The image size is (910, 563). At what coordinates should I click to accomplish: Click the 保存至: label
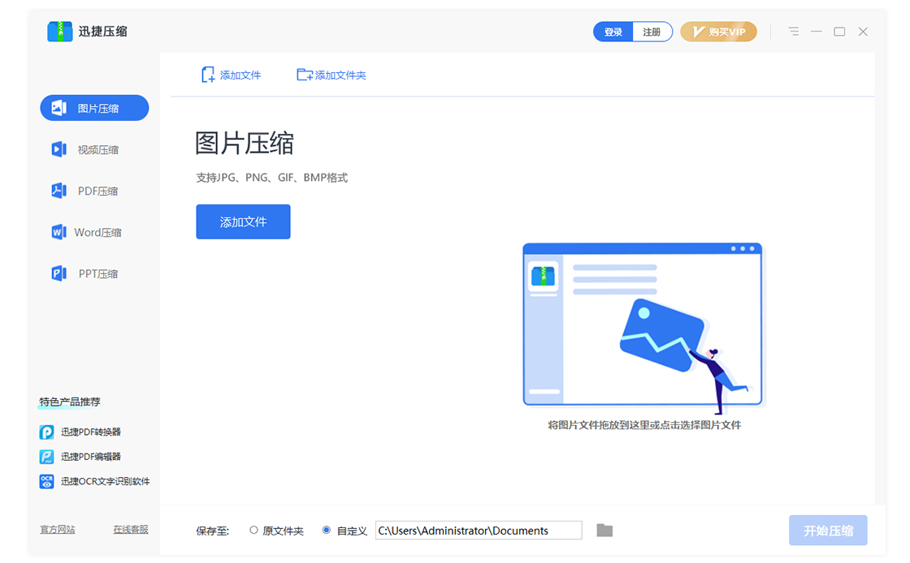click(x=212, y=531)
